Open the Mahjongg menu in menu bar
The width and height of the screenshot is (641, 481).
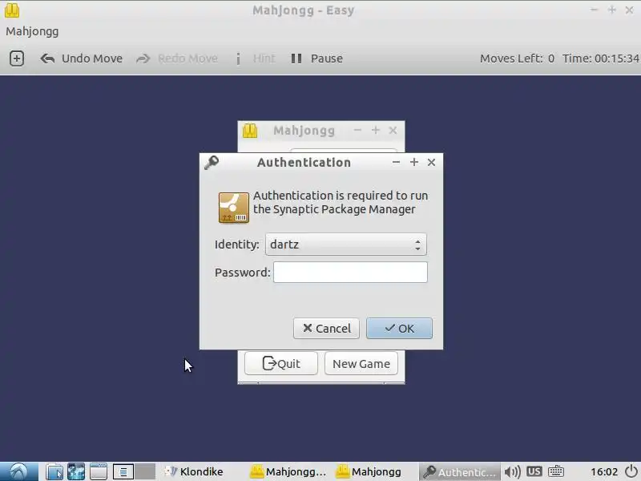32,31
